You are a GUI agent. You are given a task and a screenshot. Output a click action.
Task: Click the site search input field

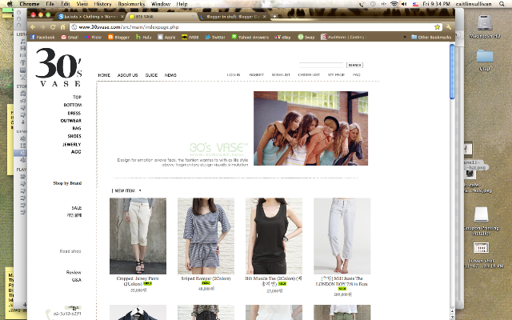(321, 65)
